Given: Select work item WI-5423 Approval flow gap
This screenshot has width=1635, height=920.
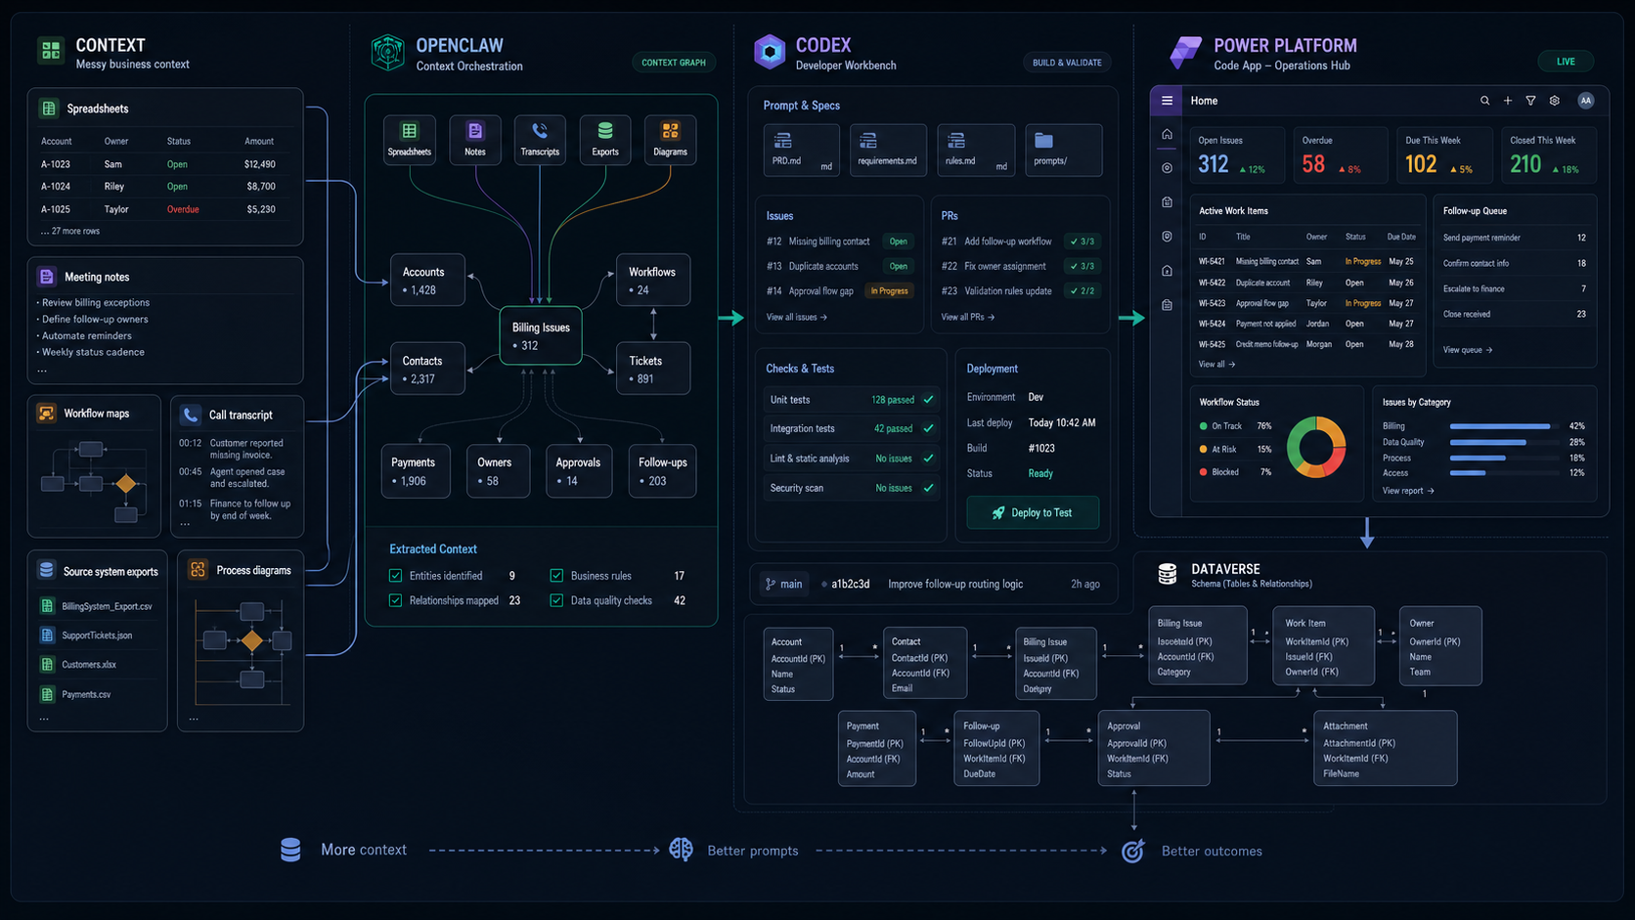Looking at the screenshot, I should click(1306, 303).
